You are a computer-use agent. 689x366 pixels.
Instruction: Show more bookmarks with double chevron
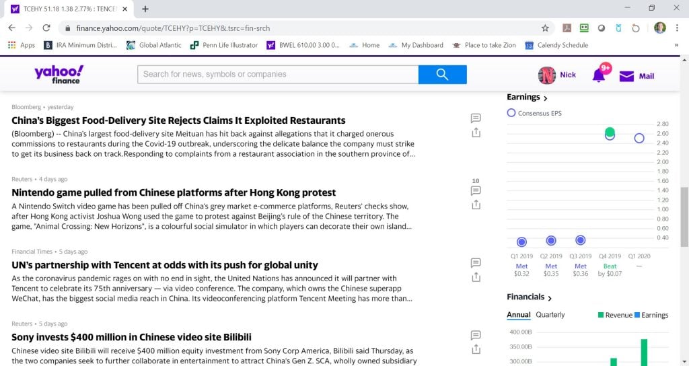coord(676,45)
